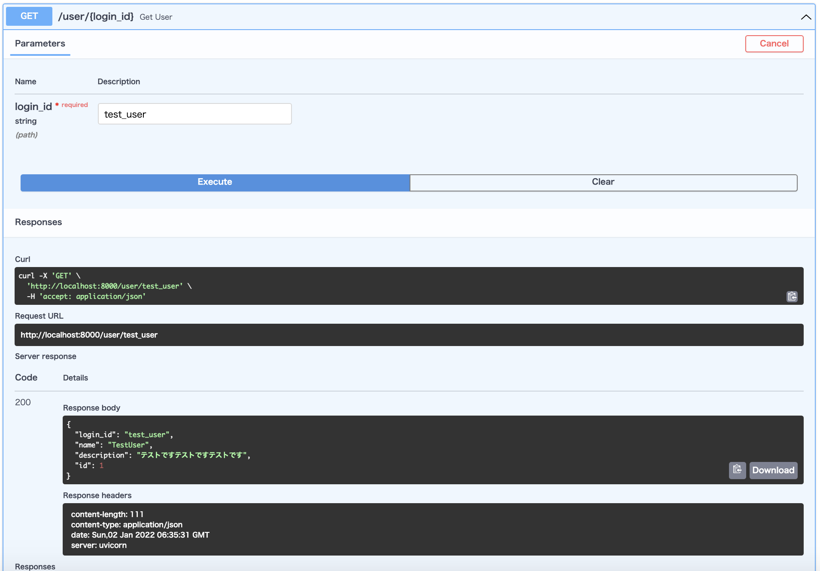The width and height of the screenshot is (820, 571).
Task: Click the GET method badge
Action: coord(28,16)
